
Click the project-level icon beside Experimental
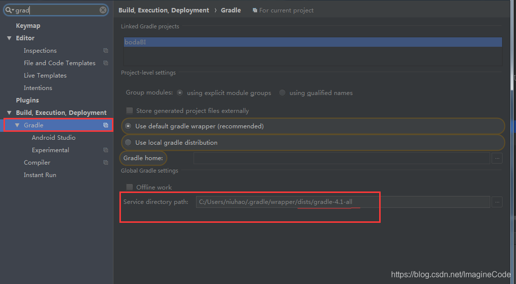click(105, 150)
